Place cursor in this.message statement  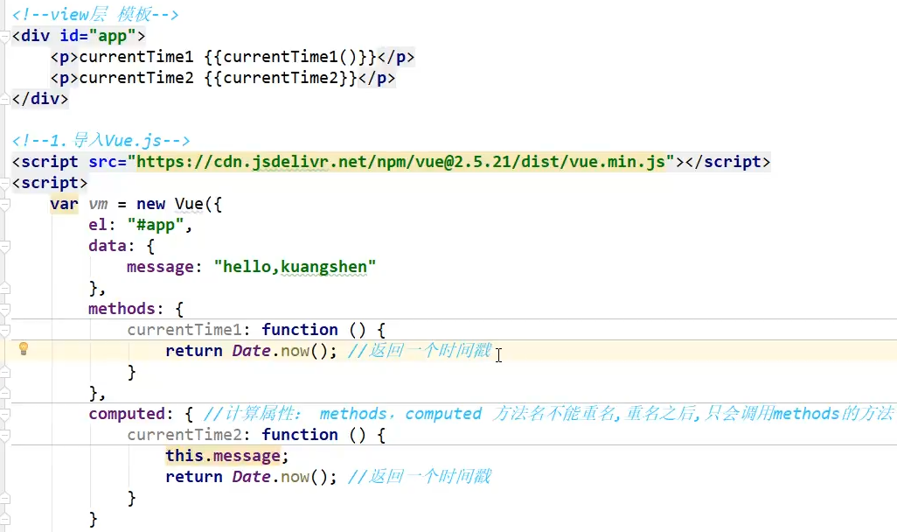(227, 456)
